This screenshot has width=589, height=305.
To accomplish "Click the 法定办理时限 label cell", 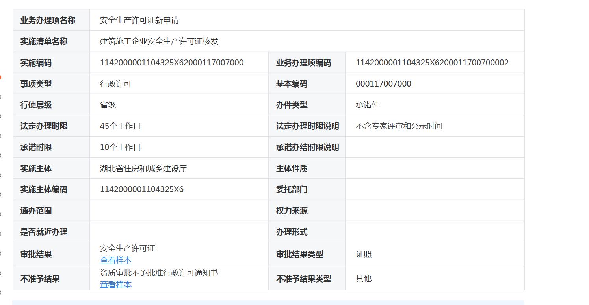I will pyautogui.click(x=51, y=126).
